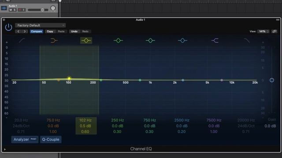Toggle the Q-Couple button
This screenshot has height=158, width=282.
coord(51,140)
